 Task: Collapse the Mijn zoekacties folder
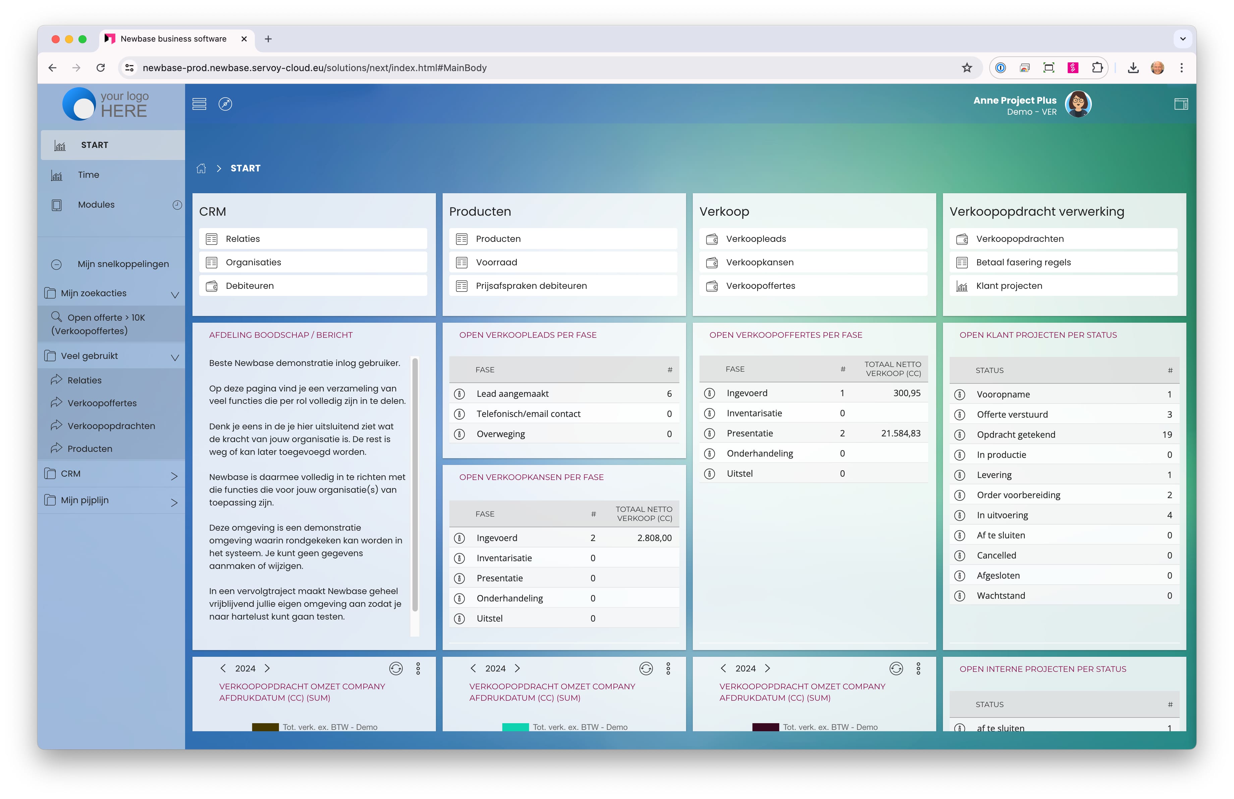point(175,294)
